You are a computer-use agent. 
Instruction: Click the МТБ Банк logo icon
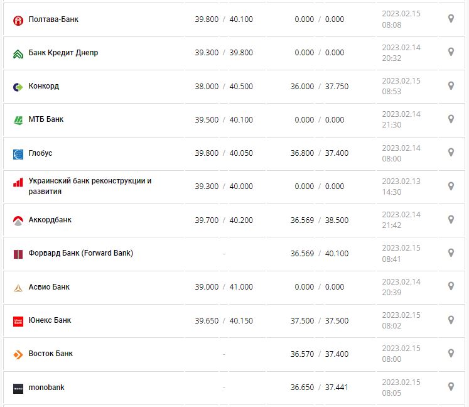click(18, 120)
